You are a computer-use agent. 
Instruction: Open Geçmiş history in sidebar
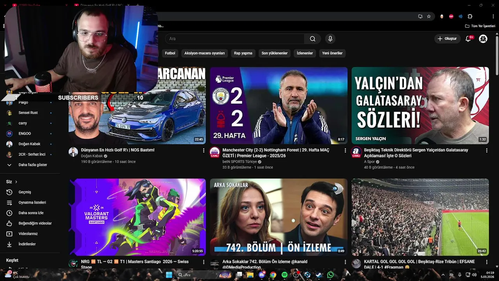pyautogui.click(x=30, y=192)
